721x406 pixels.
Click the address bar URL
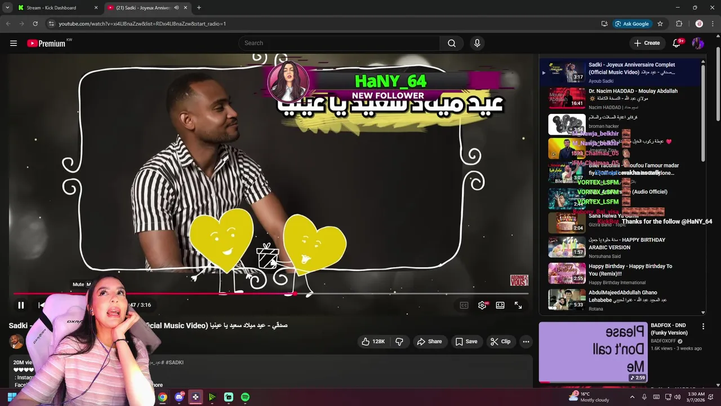142,24
